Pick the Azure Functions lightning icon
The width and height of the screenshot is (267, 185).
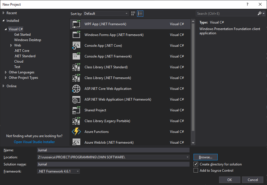76,132
